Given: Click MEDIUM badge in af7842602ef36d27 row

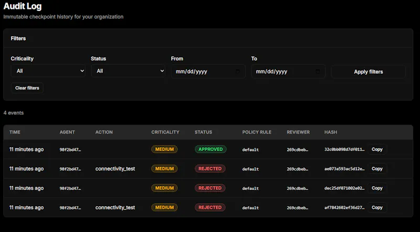Looking at the screenshot, I should pyautogui.click(x=164, y=207).
